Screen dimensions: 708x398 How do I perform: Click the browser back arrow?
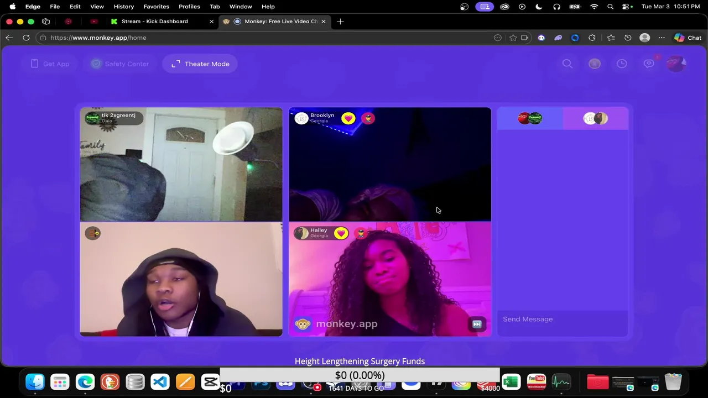click(9, 38)
